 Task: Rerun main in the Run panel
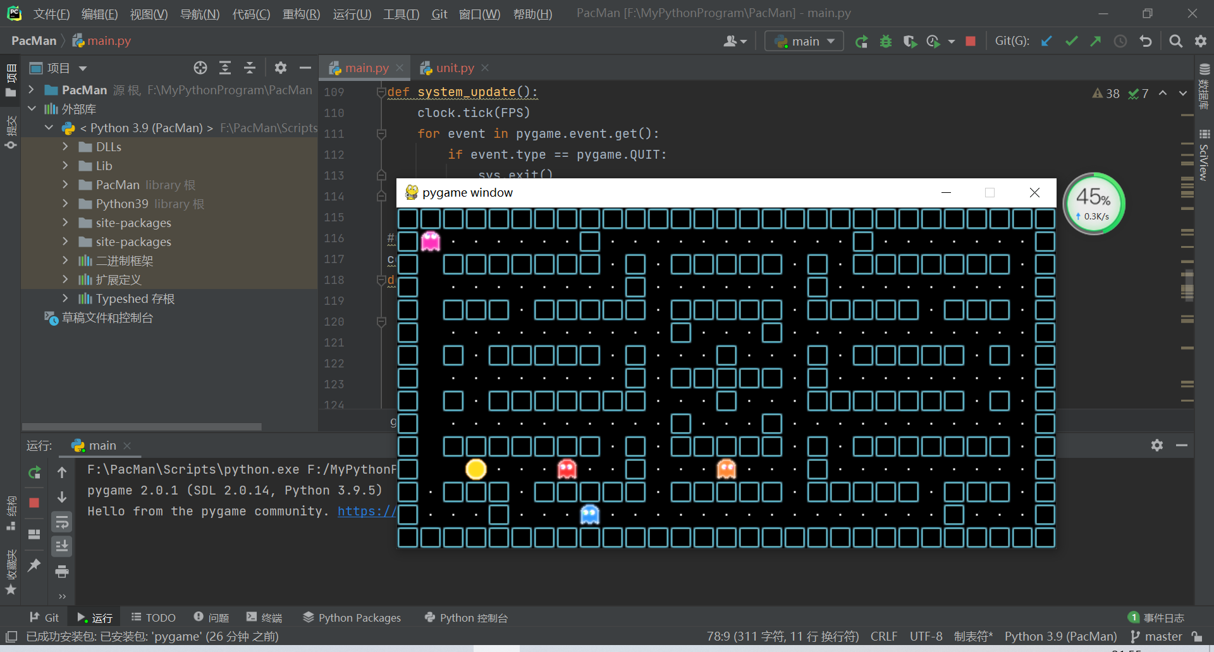[x=35, y=472]
